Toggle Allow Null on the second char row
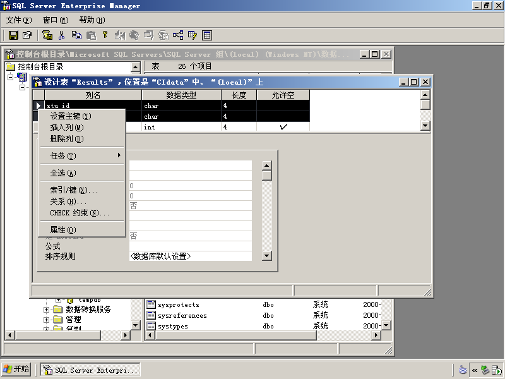 283,116
